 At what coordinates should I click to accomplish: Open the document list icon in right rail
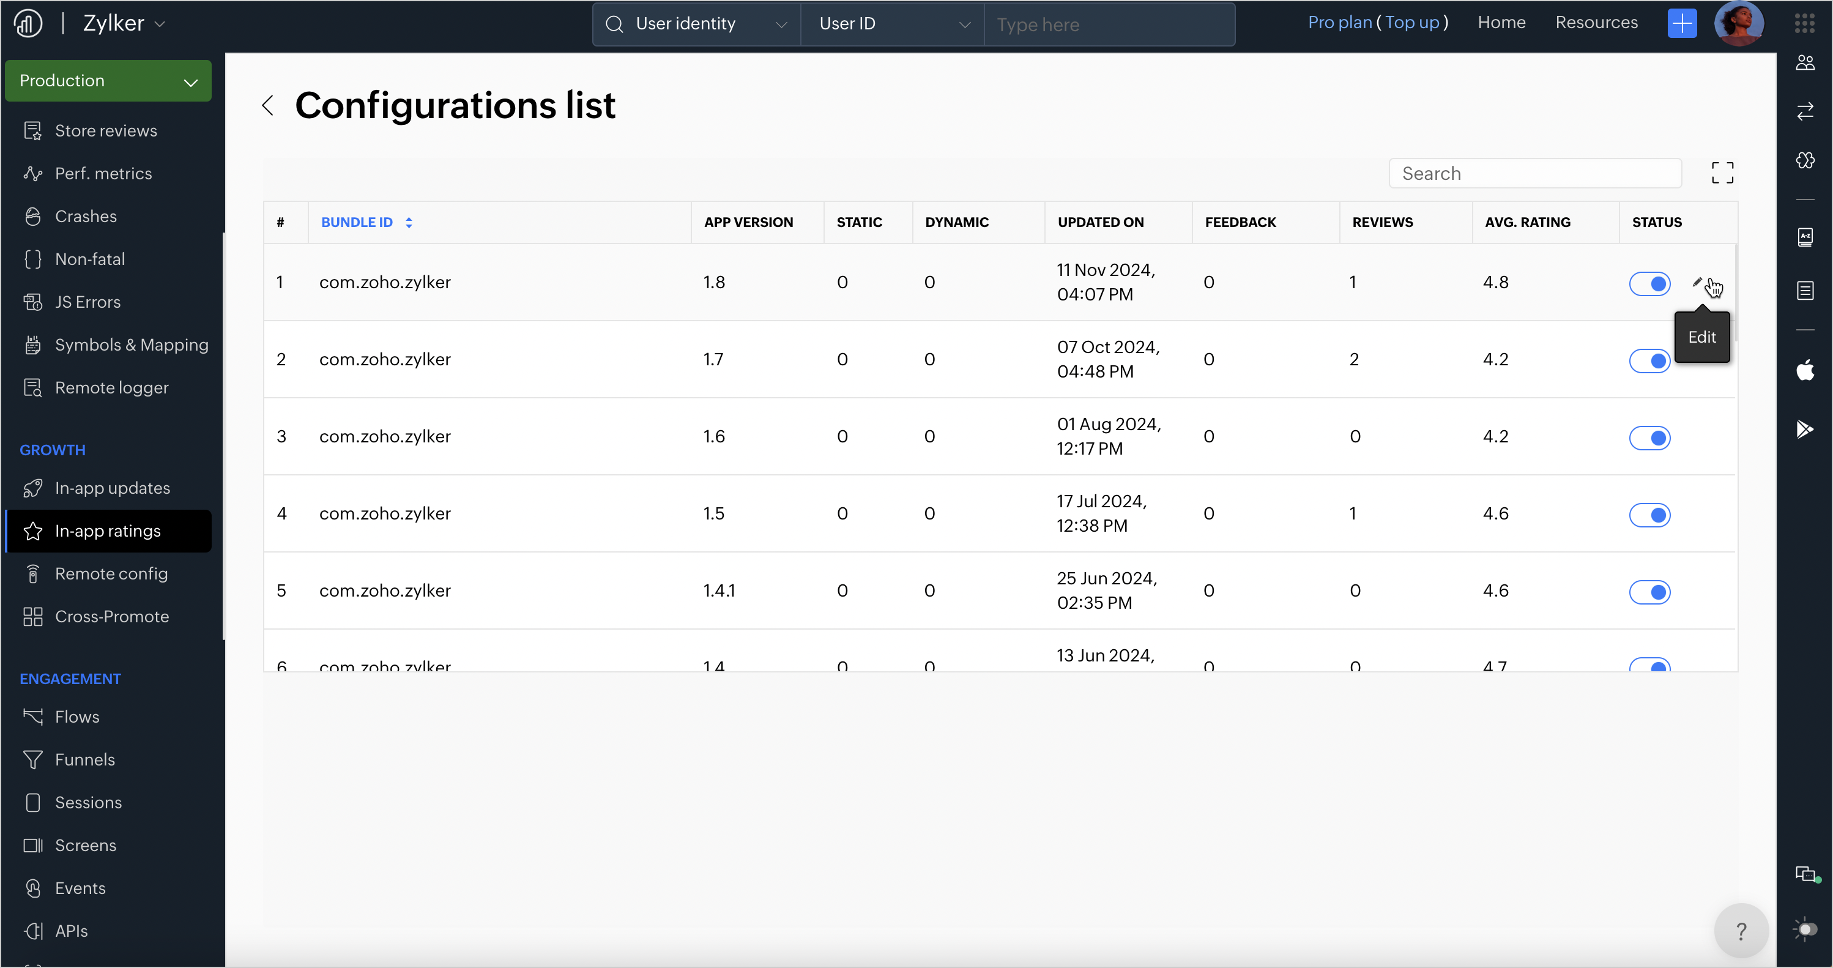pos(1805,291)
